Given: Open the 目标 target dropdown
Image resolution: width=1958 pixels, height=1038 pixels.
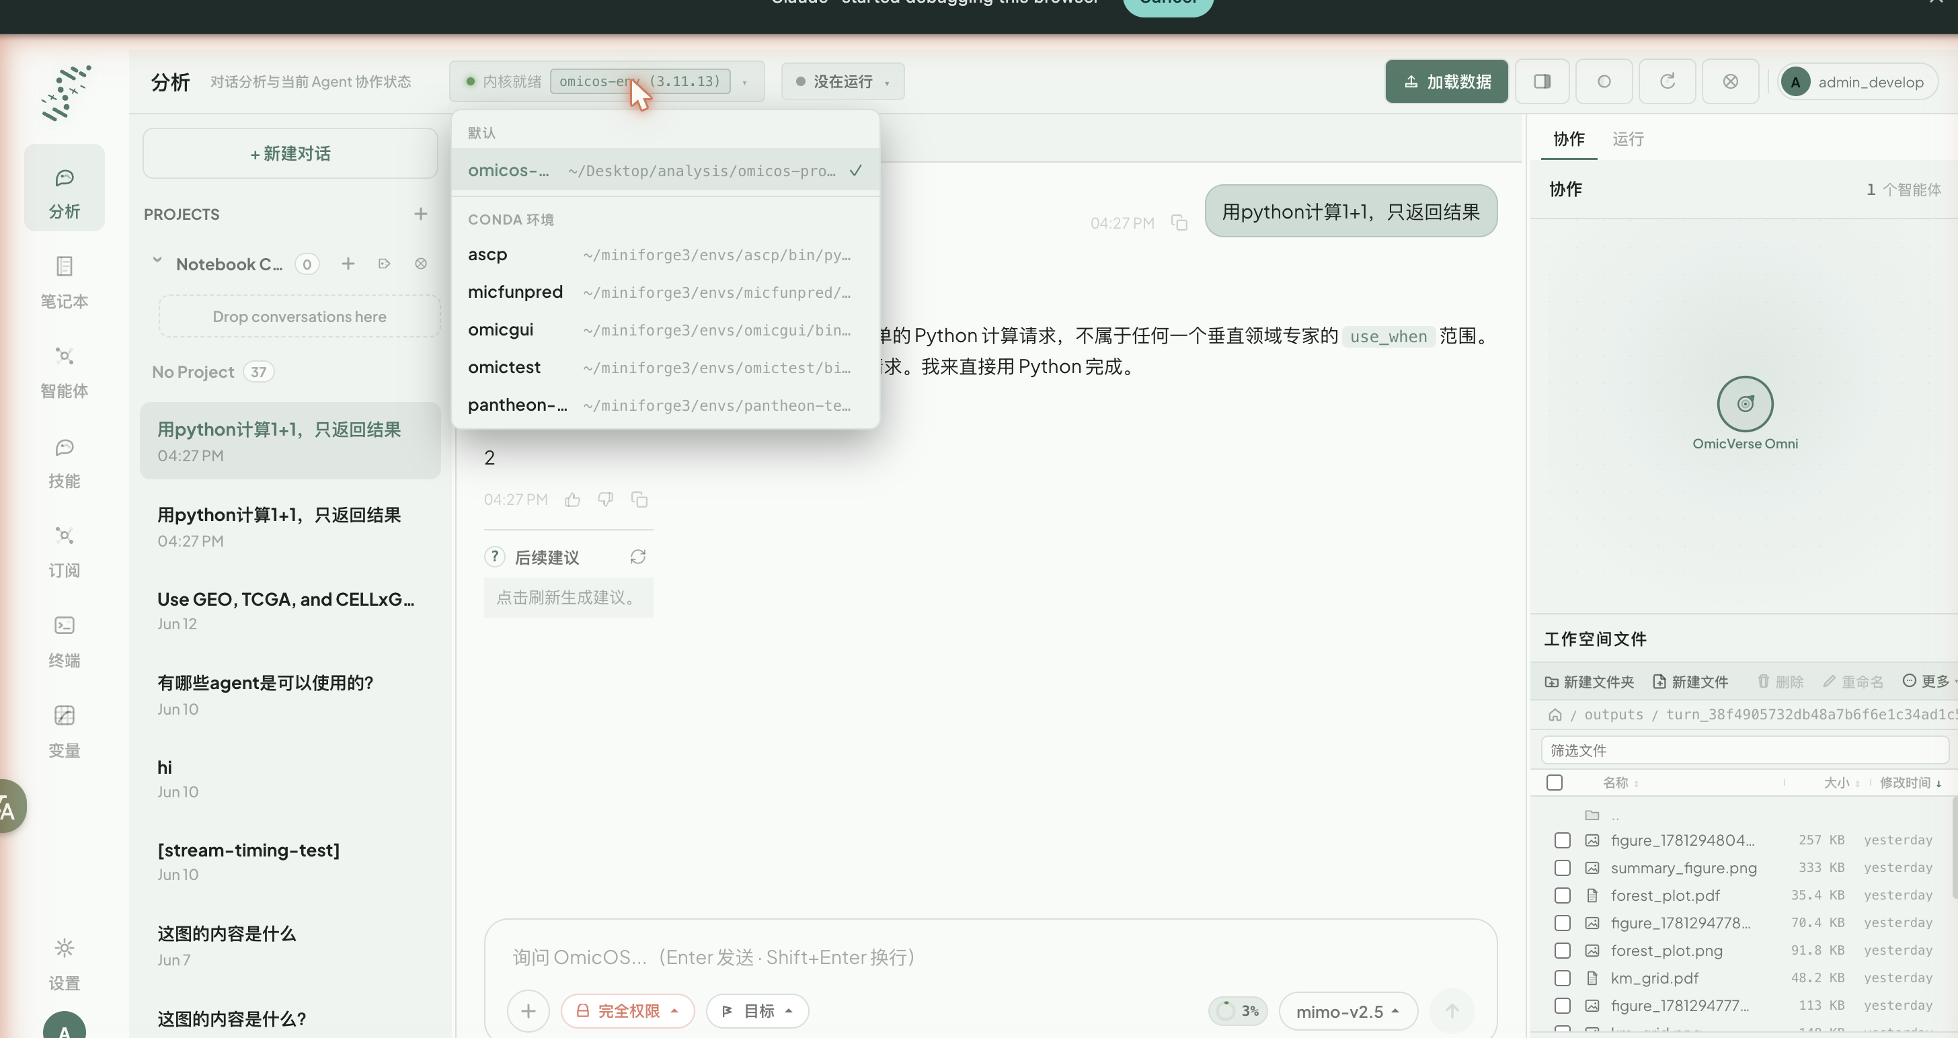Looking at the screenshot, I should 757,1010.
